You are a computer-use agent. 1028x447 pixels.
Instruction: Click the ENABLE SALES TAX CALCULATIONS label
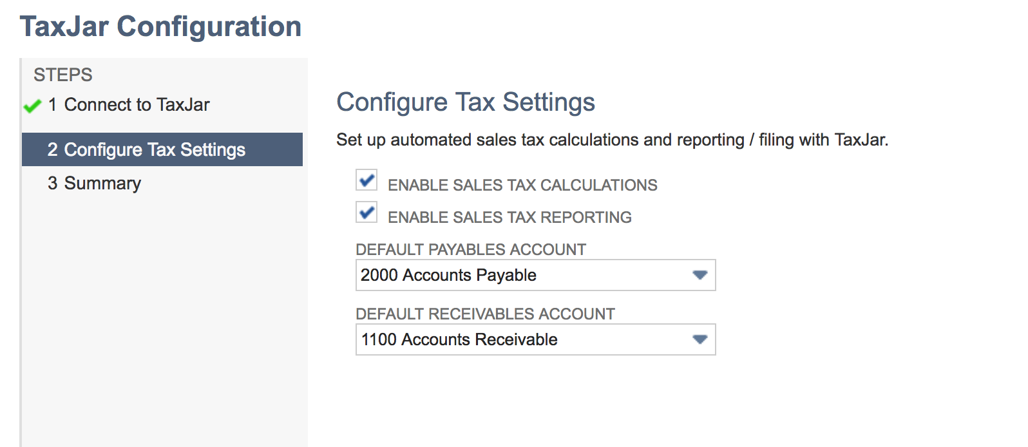click(x=522, y=185)
